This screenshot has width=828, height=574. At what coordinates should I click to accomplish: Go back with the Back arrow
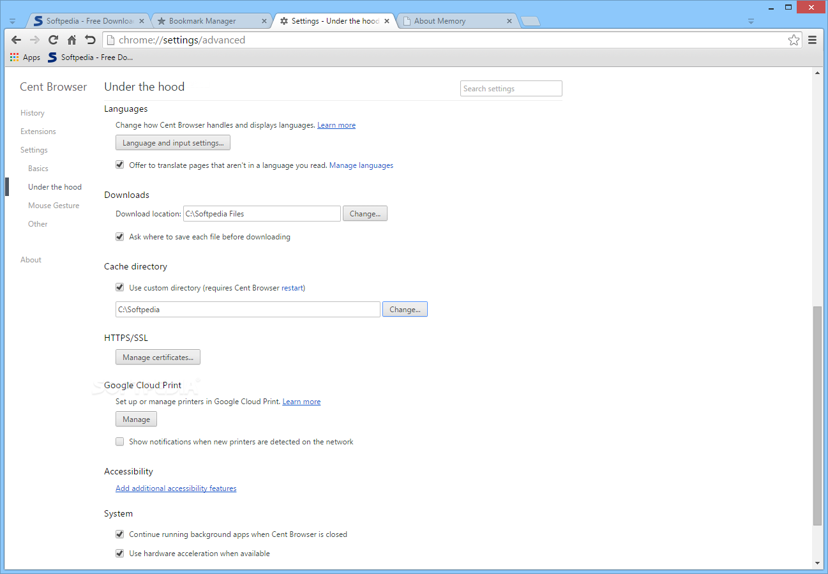coord(17,40)
